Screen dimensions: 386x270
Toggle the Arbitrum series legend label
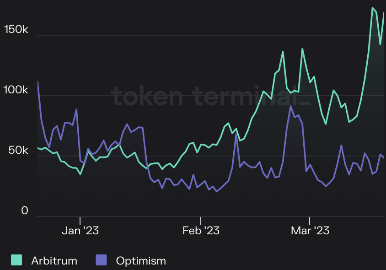54,261
